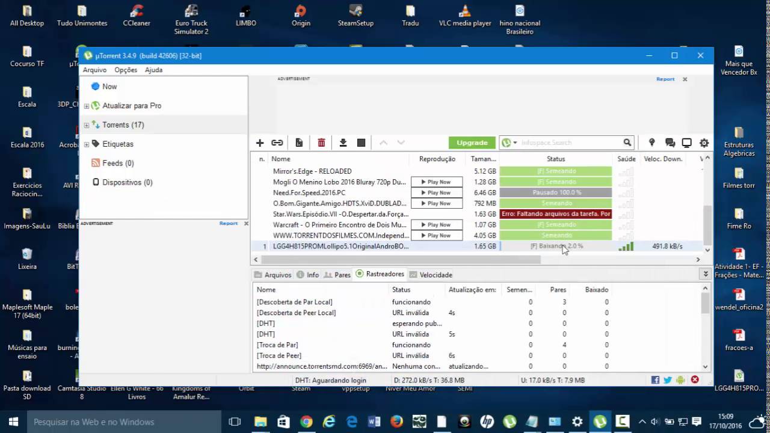Open the chat bubbles icon in toolbar

pyautogui.click(x=670, y=143)
